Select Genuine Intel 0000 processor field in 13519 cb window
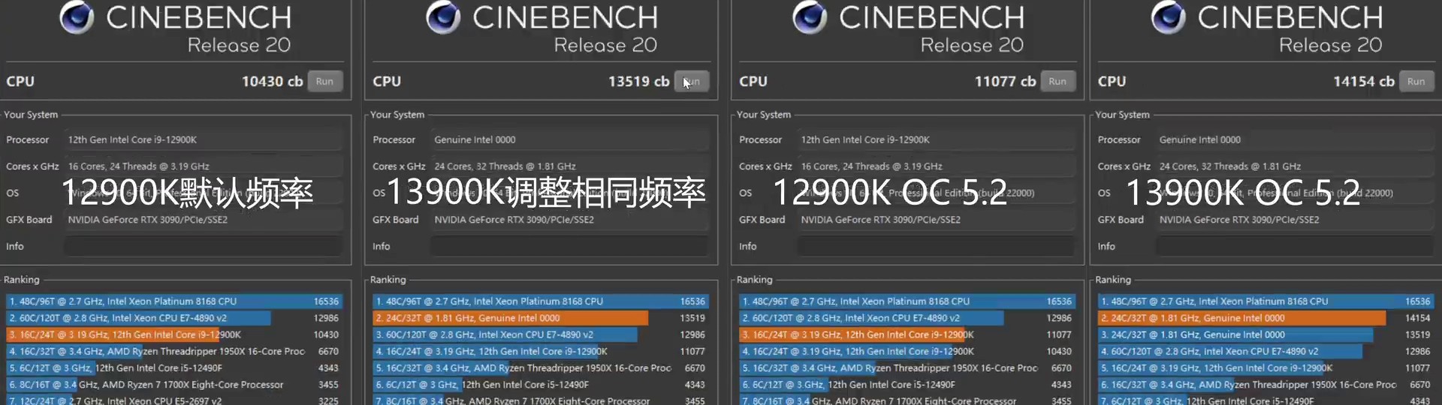 [x=570, y=139]
